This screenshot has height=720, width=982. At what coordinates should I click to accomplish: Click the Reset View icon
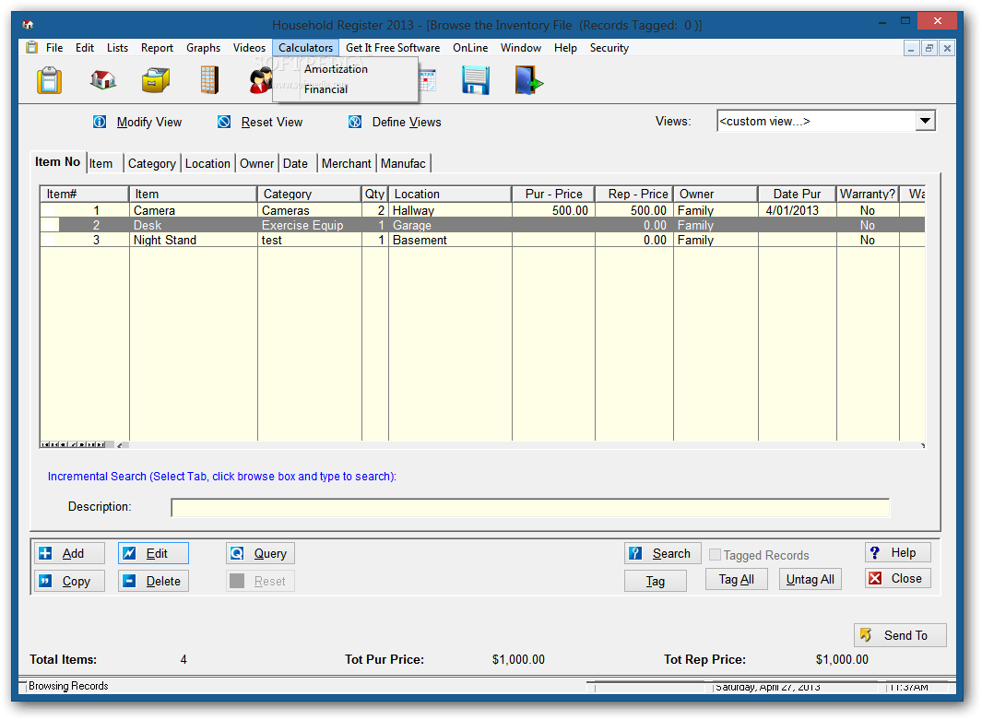coord(224,122)
